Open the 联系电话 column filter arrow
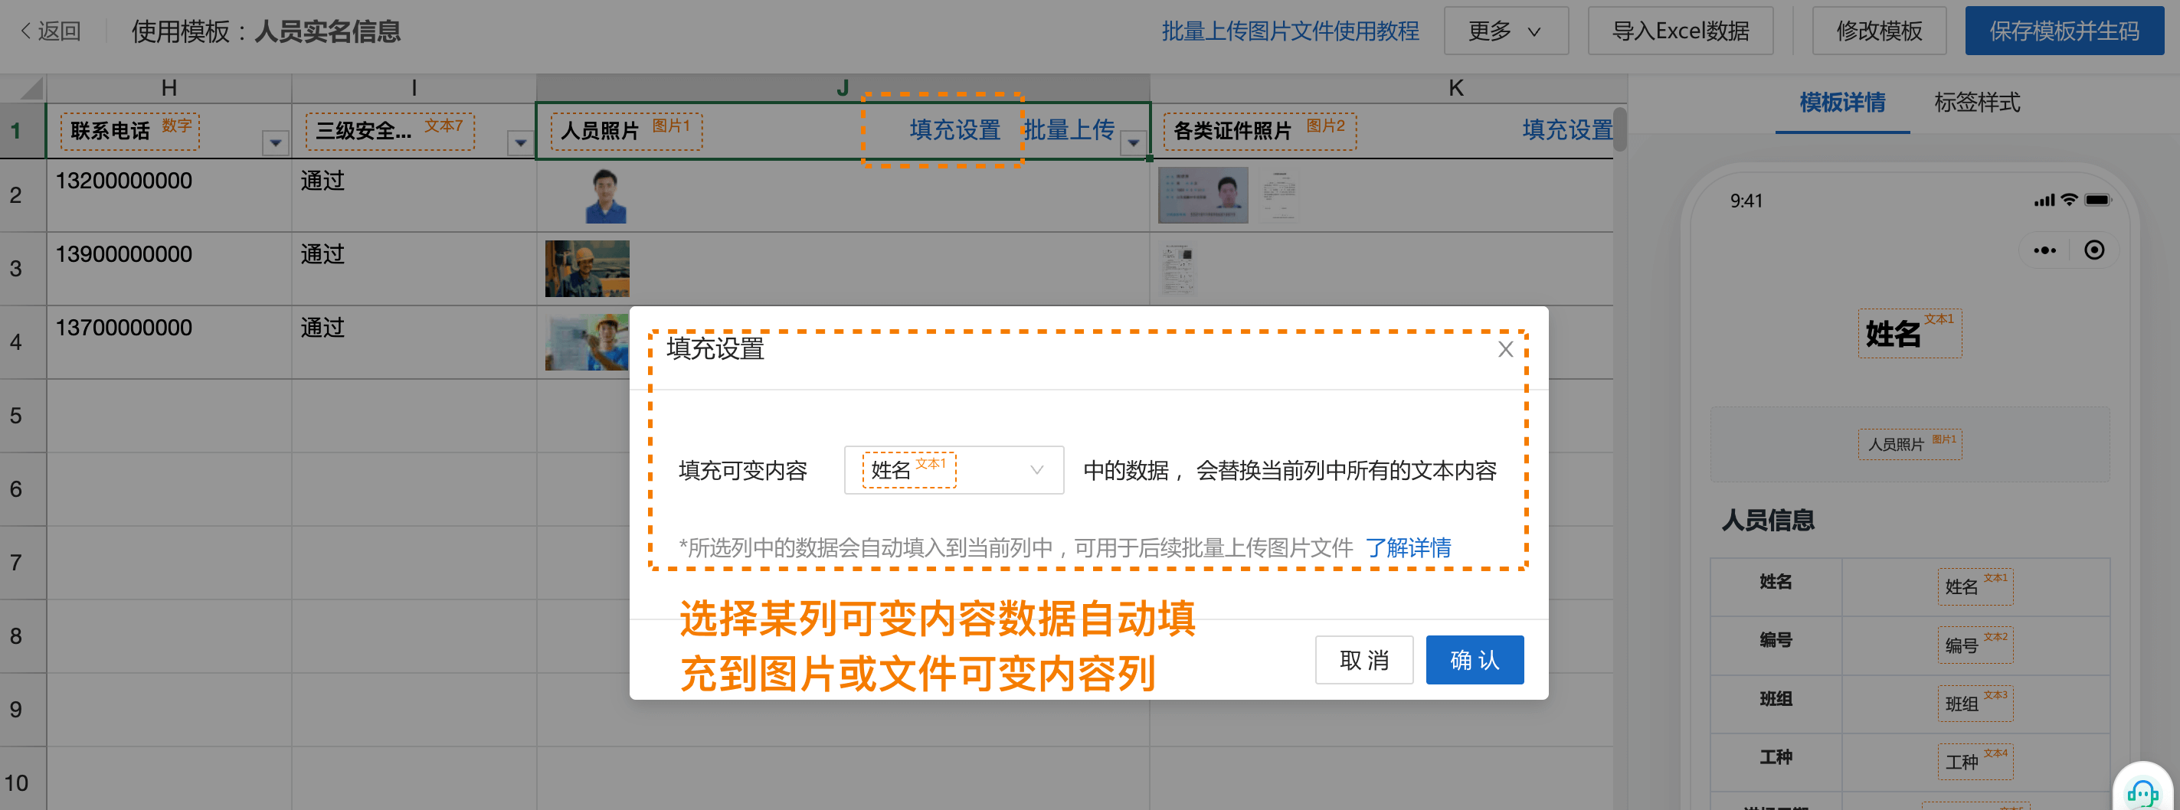2180x810 pixels. [275, 143]
